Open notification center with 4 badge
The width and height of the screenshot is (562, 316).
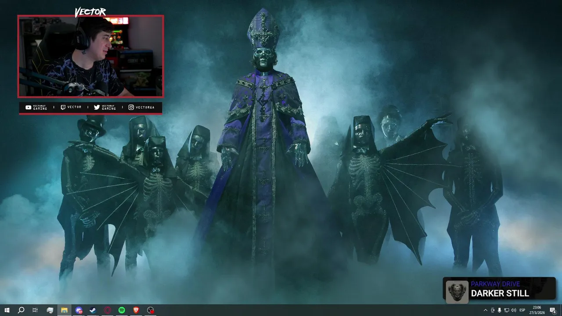pos(553,310)
